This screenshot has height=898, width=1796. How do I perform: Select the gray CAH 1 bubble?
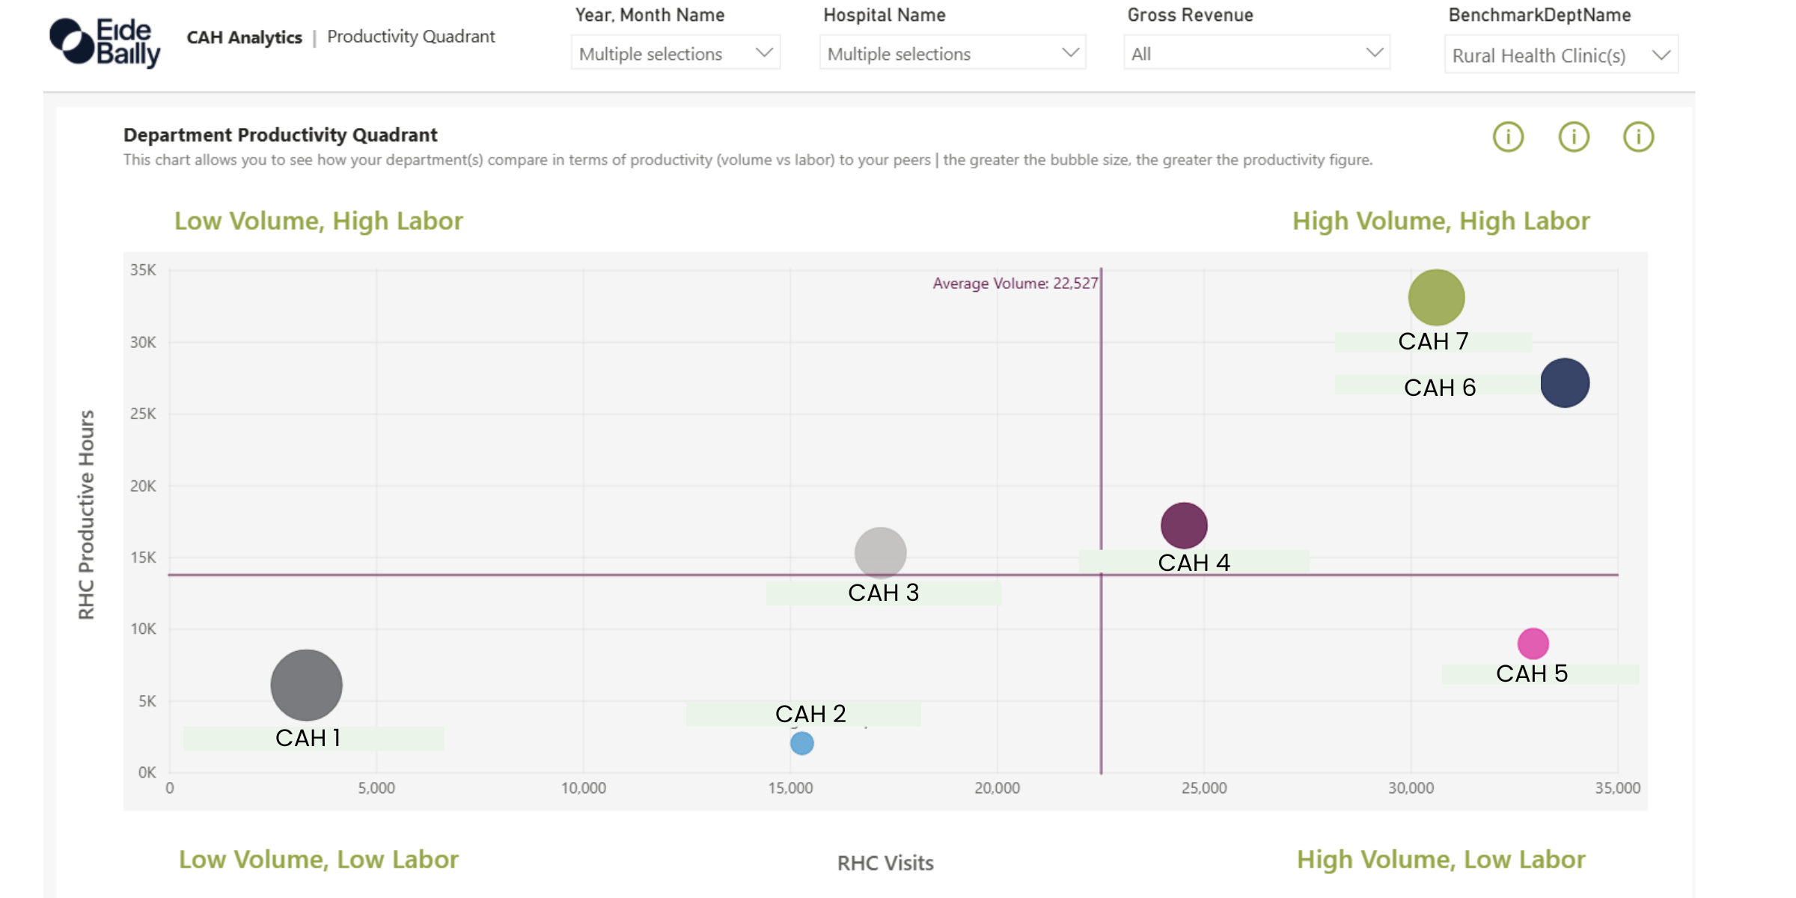[x=308, y=685]
